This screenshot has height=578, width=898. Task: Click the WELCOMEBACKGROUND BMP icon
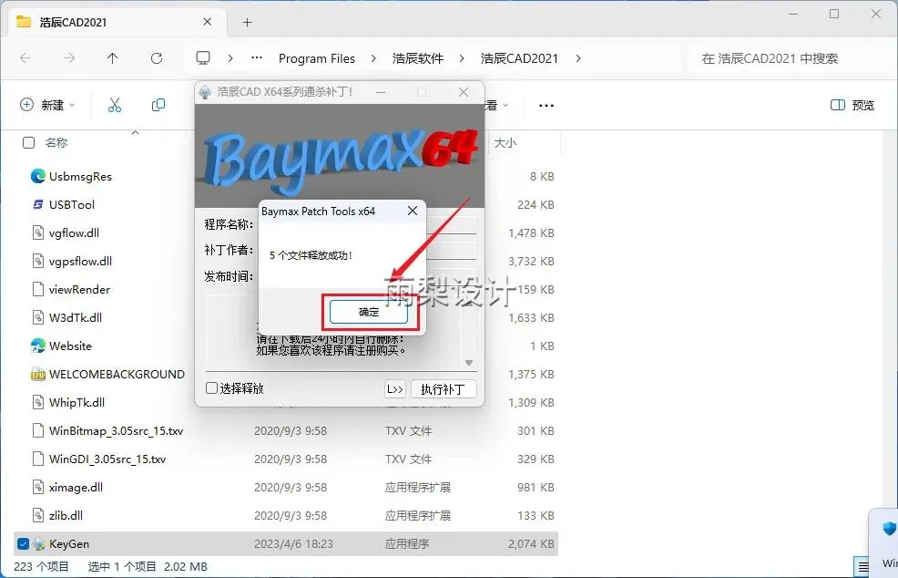click(38, 374)
